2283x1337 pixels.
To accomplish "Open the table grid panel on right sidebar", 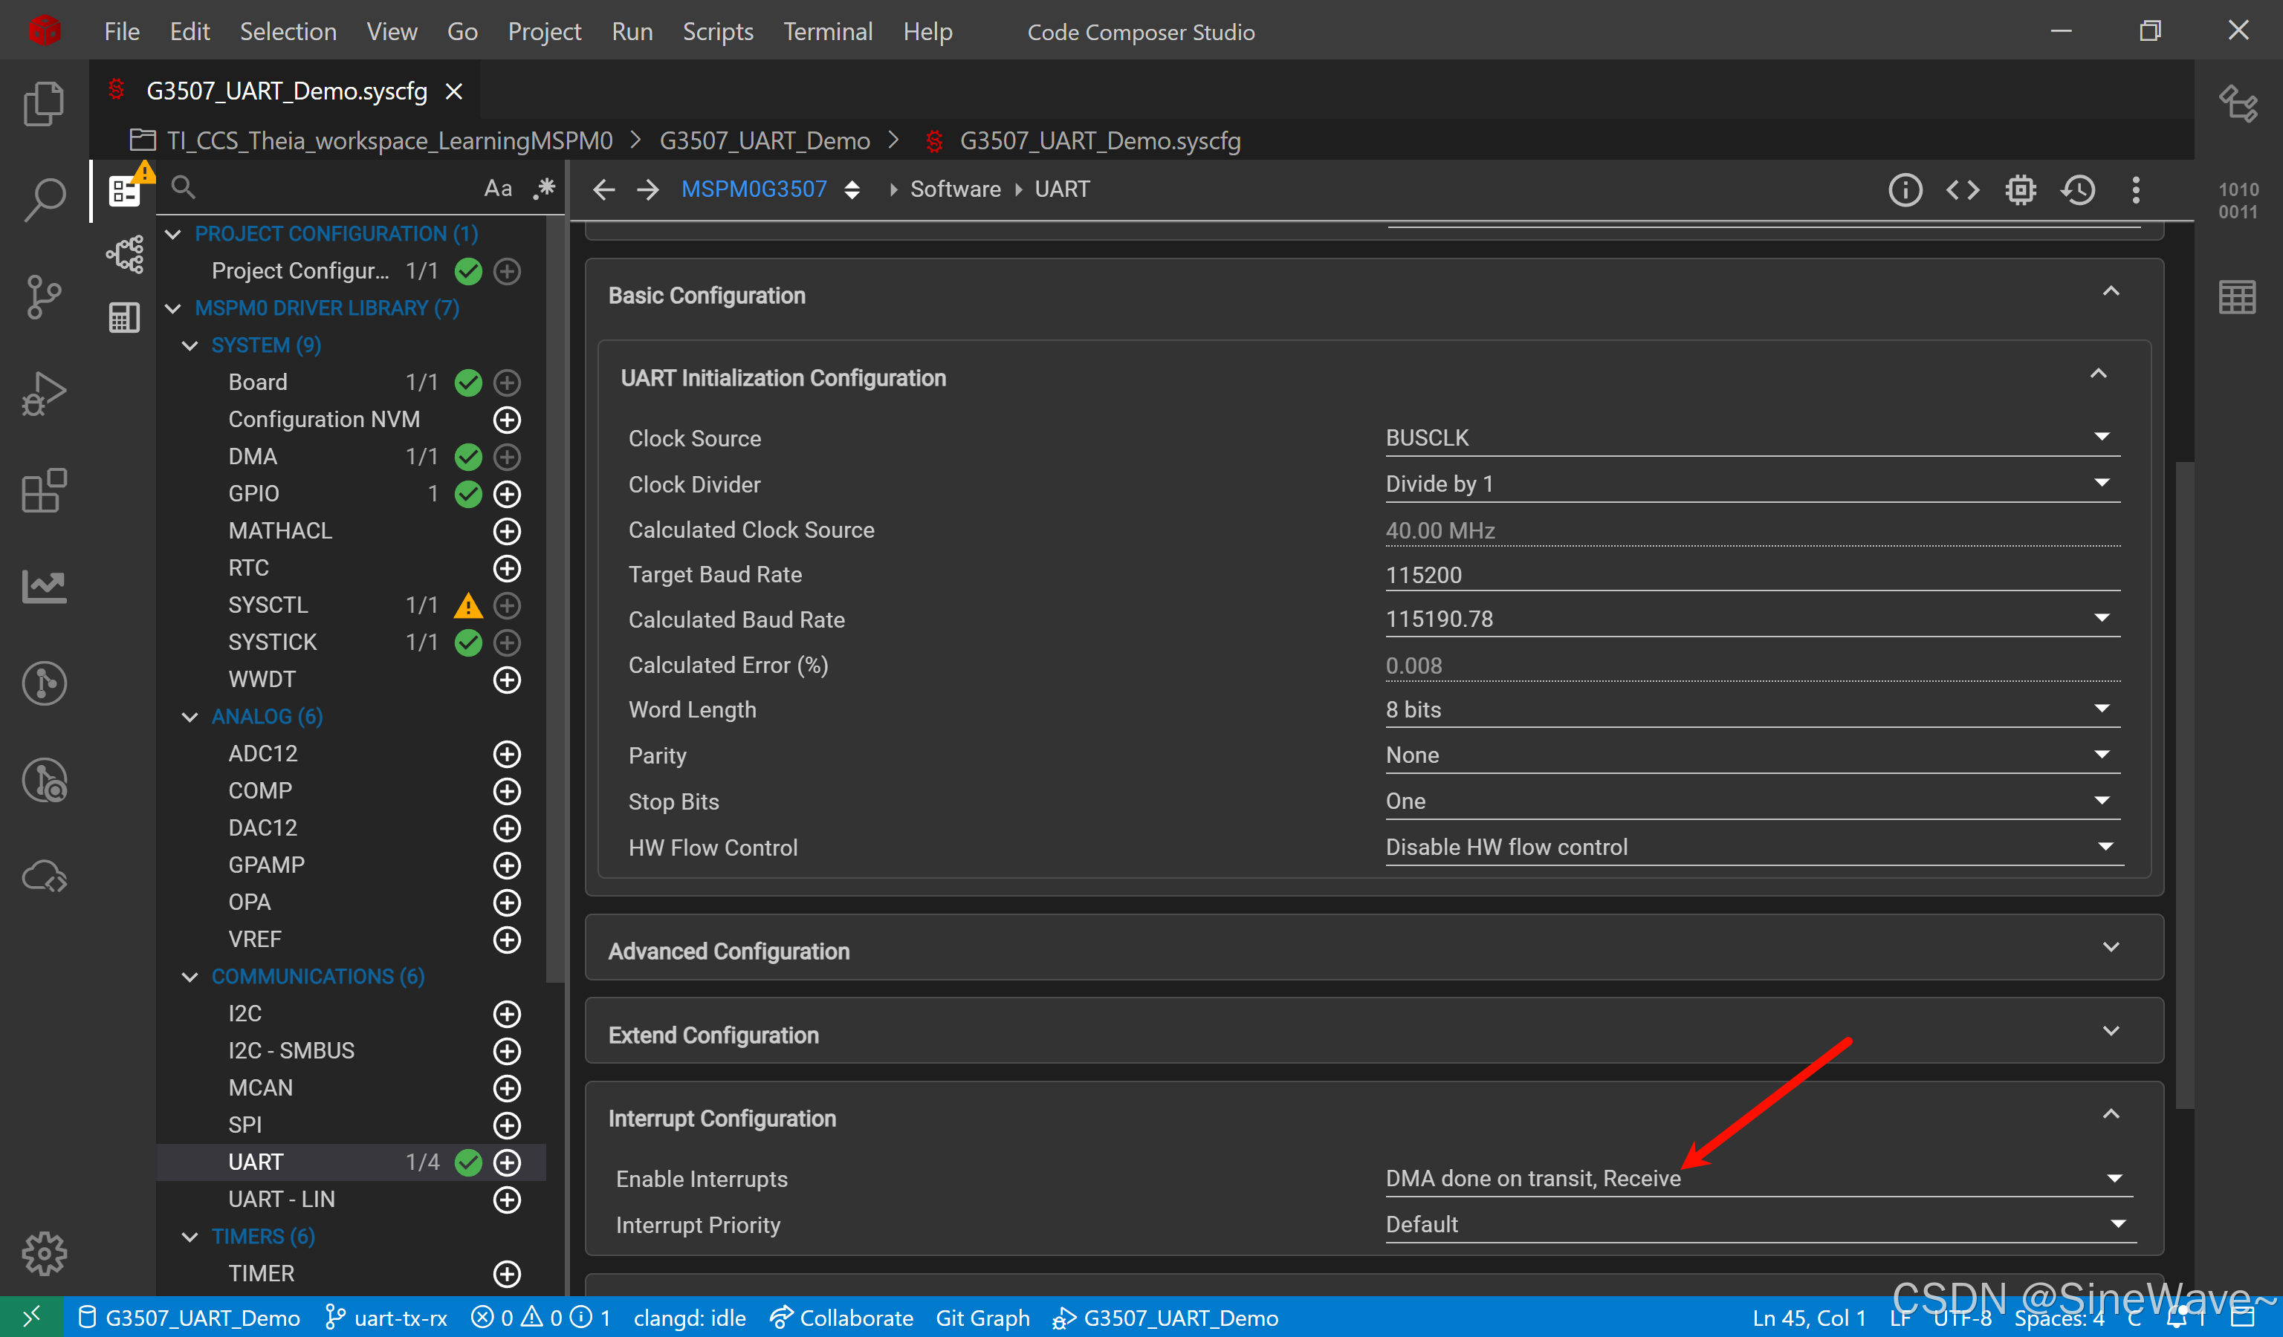I will [x=2238, y=296].
